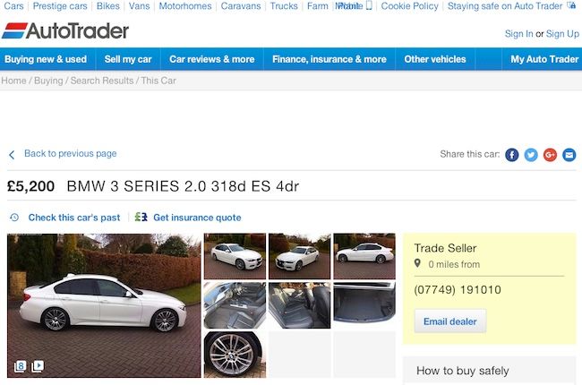This screenshot has width=582, height=385.
Task: View the alloy wheel thumbnail photo
Action: click(235, 355)
